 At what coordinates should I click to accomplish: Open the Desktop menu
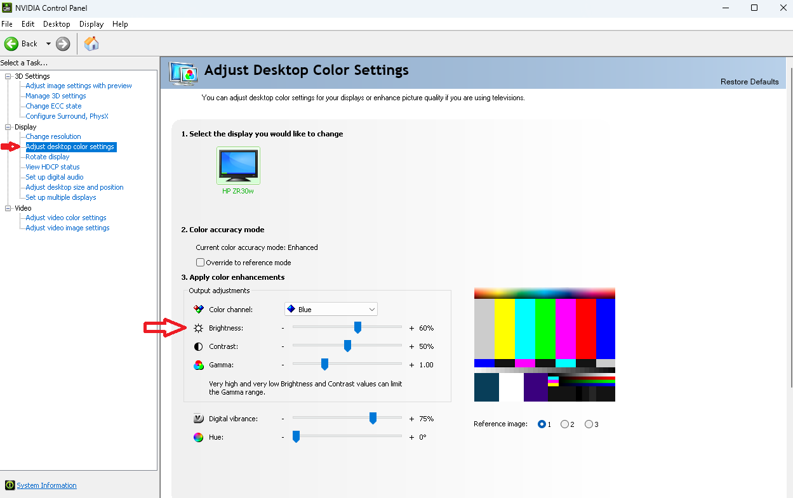[x=57, y=24]
